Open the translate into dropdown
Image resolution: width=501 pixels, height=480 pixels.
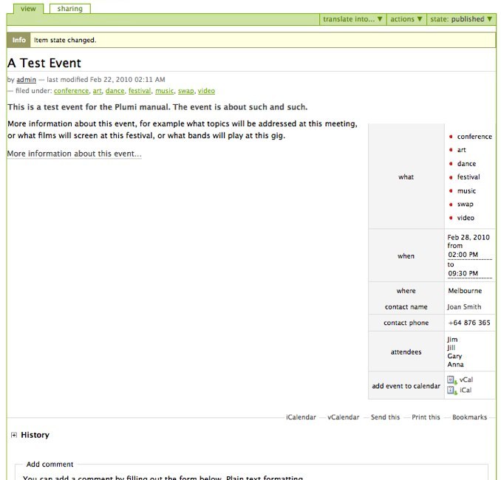(352, 19)
